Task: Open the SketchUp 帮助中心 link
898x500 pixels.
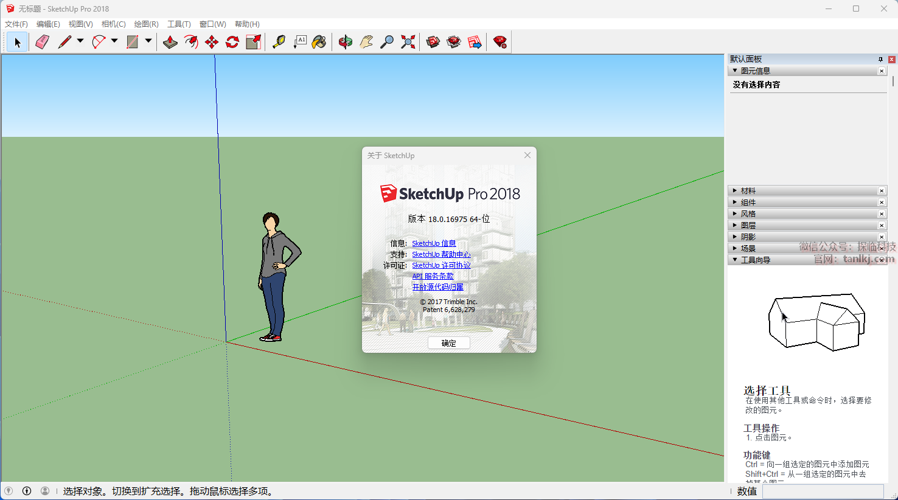Action: [x=441, y=254]
